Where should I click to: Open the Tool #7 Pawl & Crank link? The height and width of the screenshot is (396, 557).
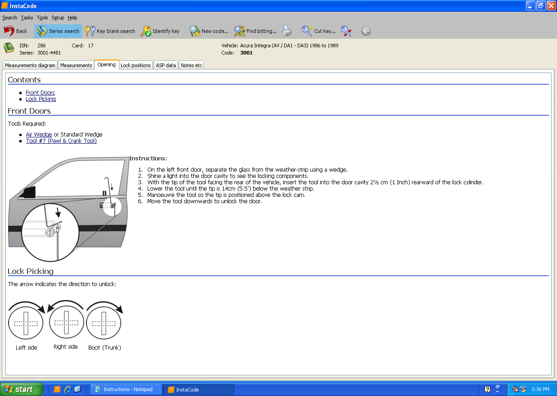pos(61,141)
